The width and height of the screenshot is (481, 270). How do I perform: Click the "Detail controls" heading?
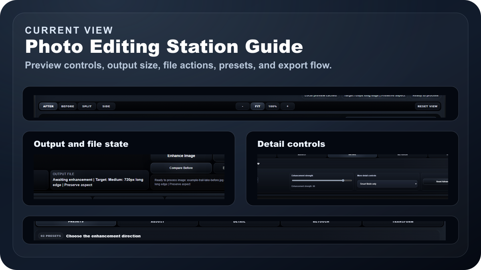(x=291, y=144)
